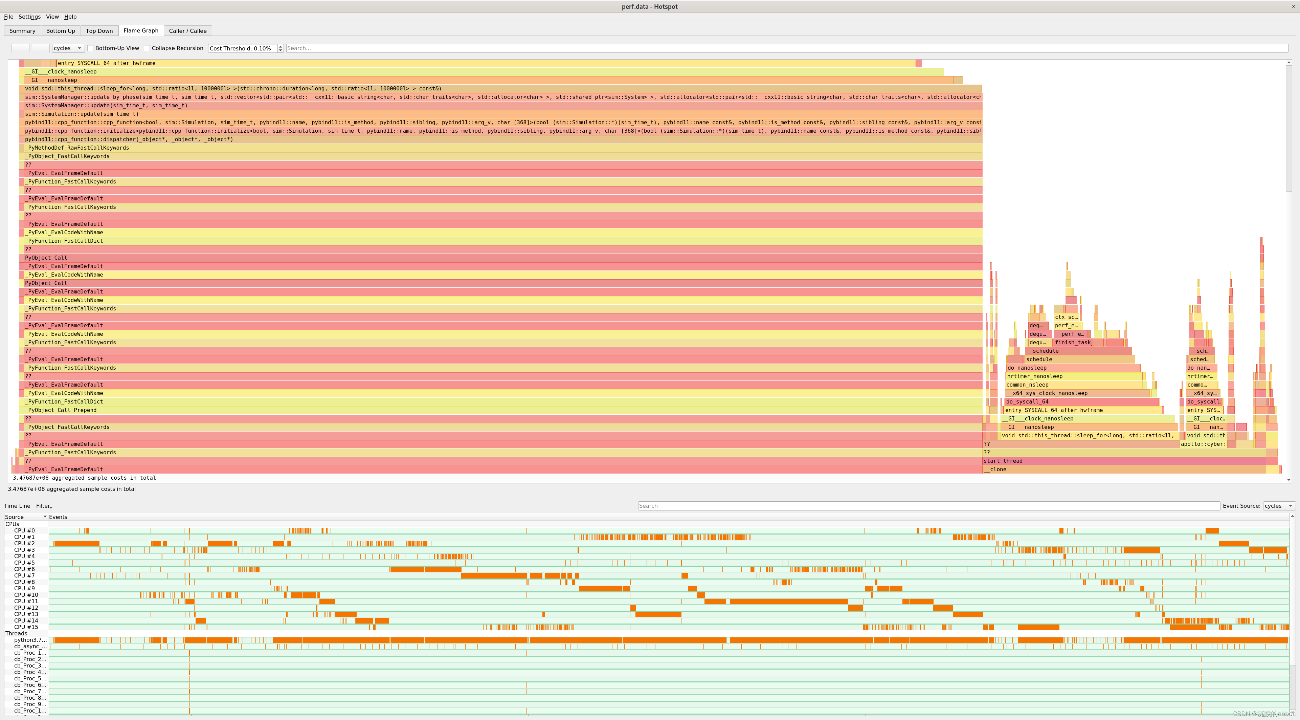1300x720 pixels.
Task: Open the cycles cost type dropdown
Action: [68, 48]
